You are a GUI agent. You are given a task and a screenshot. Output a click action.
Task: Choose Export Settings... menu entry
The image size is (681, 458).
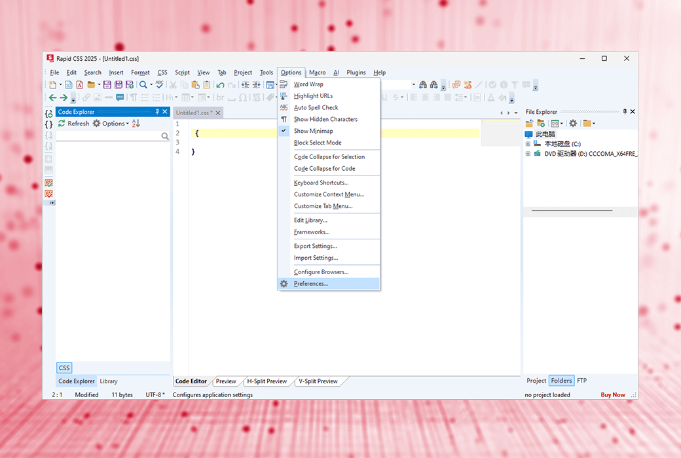point(329,246)
